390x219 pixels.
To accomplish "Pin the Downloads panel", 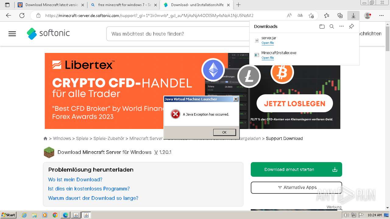I will 351,26.
